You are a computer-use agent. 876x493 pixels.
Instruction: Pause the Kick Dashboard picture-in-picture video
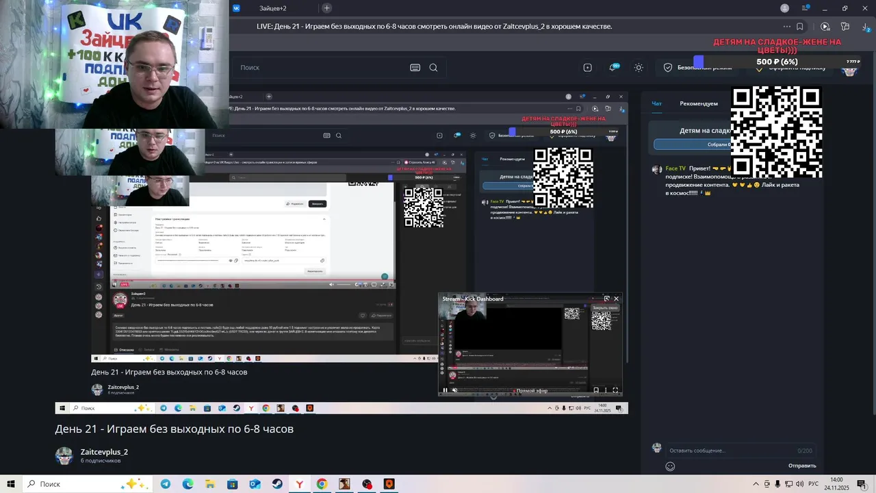(x=445, y=390)
